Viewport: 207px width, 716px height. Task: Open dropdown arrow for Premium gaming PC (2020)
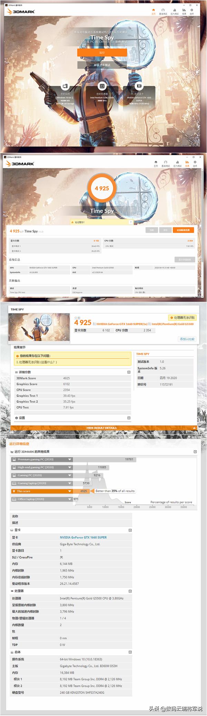pyautogui.click(x=70, y=459)
